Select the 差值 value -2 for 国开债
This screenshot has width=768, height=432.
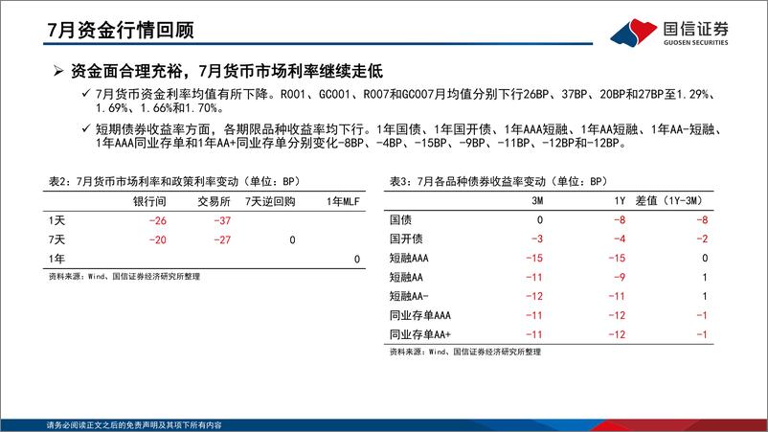[x=702, y=239]
